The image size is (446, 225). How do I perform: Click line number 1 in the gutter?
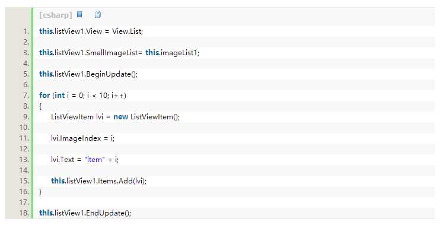26,31
